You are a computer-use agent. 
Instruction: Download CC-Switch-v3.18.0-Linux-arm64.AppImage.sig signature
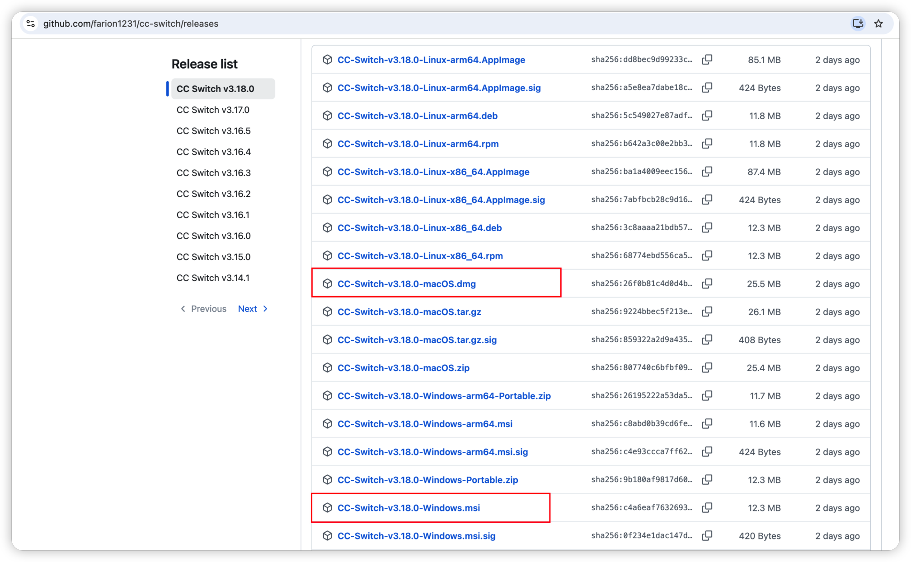click(x=439, y=88)
